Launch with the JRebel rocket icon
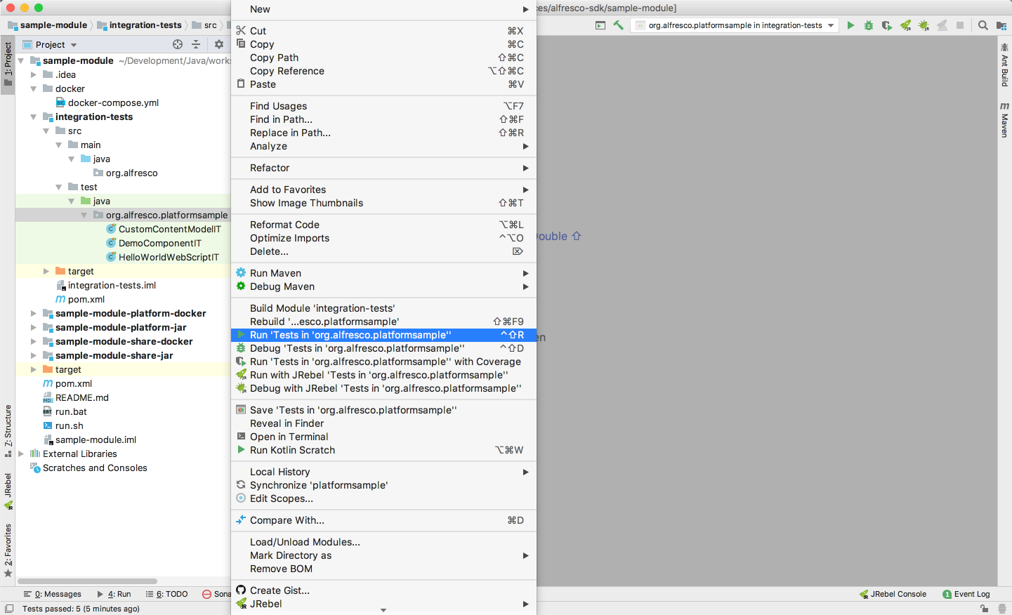This screenshot has width=1012, height=615. [x=905, y=24]
